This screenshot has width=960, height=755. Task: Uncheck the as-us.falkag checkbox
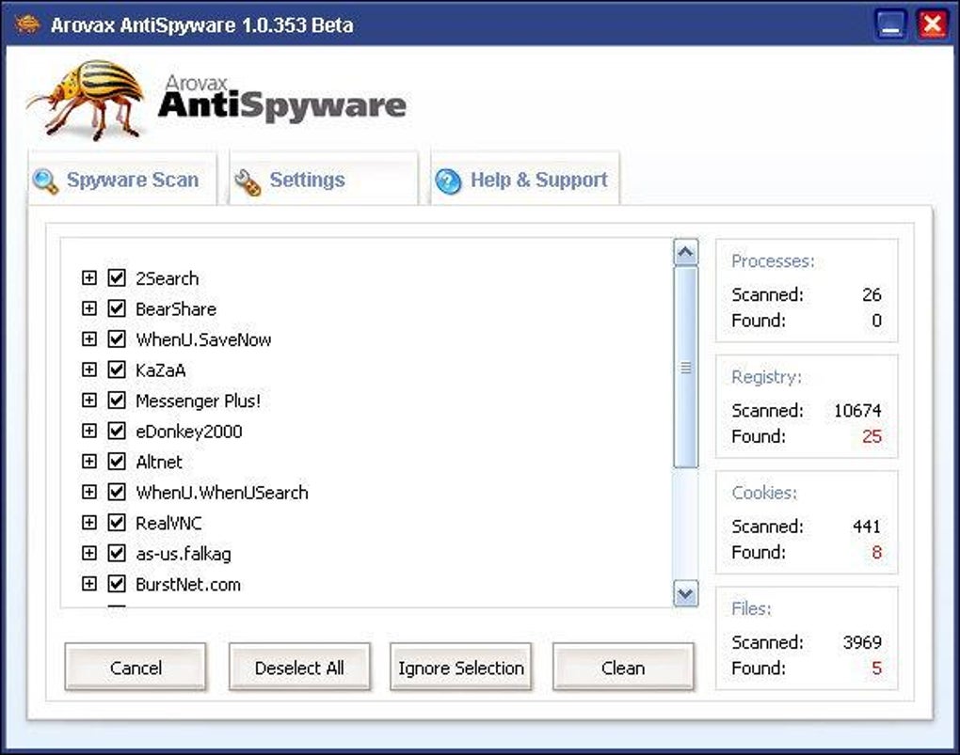click(x=117, y=553)
